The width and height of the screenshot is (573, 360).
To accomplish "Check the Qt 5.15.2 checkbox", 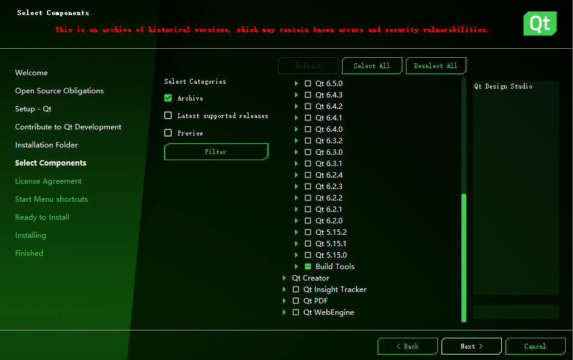I will [308, 232].
